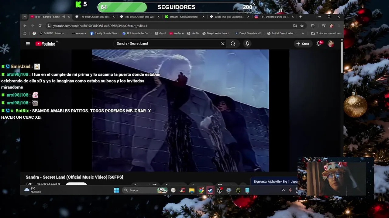The image size is (389, 218).
Task: Open the Chrome three-dot menu
Action: 339,26
